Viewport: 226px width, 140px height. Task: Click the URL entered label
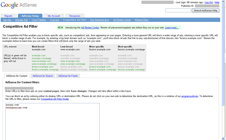click(x=10, y=47)
